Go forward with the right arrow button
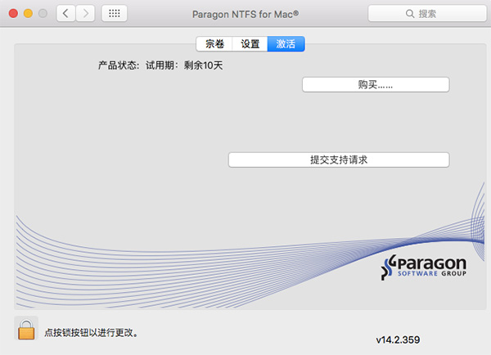 click(85, 13)
